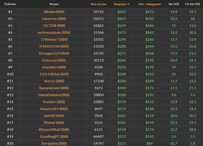Image resolution: width=203 pixels, height=146 pixels.
Task: Open player GoodRegBY (888) profile
Action: click(54, 136)
